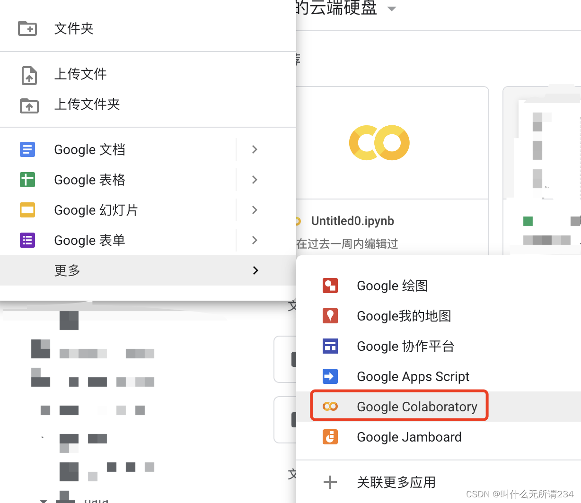Select 文件夹 menu entry
The image size is (581, 503).
pyautogui.click(x=148, y=28)
